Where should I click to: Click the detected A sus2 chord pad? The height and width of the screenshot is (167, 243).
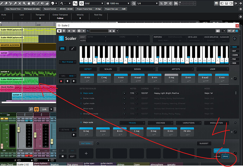(x=138, y=78)
